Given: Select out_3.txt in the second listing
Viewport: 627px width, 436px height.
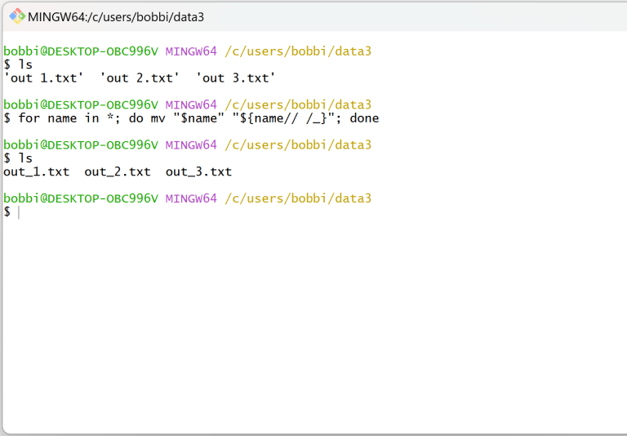Looking at the screenshot, I should [198, 172].
